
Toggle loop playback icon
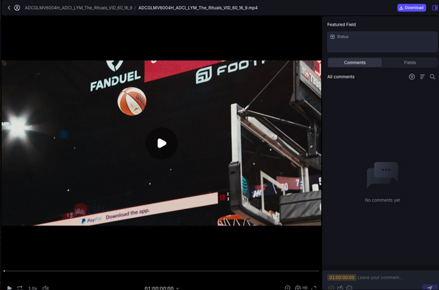(19, 288)
